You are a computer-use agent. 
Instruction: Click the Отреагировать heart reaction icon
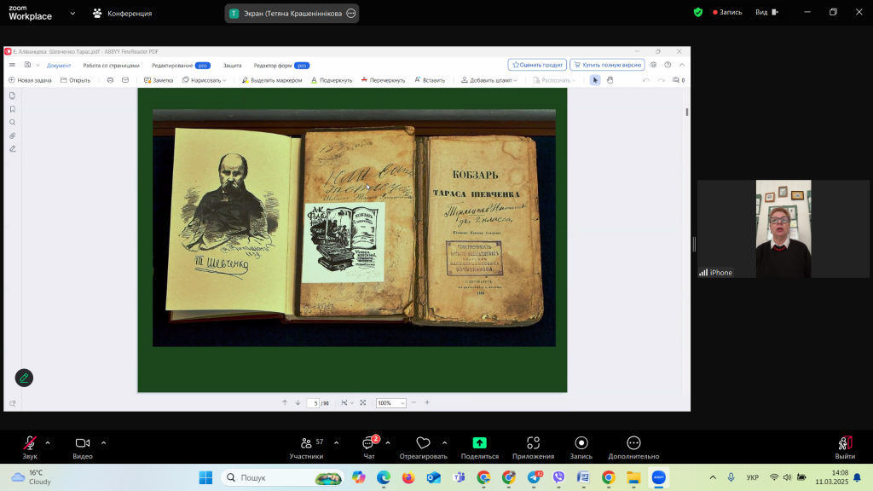click(423, 443)
